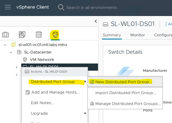Image resolution: width=172 pixels, height=123 pixels.
Task: Select the vCenter server icon
Action: point(13,45)
